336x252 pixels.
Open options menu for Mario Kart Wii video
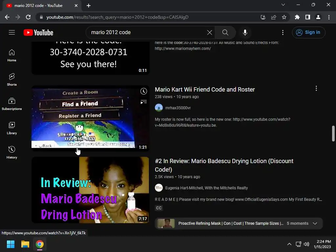pyautogui.click(x=316, y=89)
